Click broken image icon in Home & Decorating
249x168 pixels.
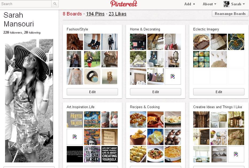pyautogui.click(x=173, y=76)
